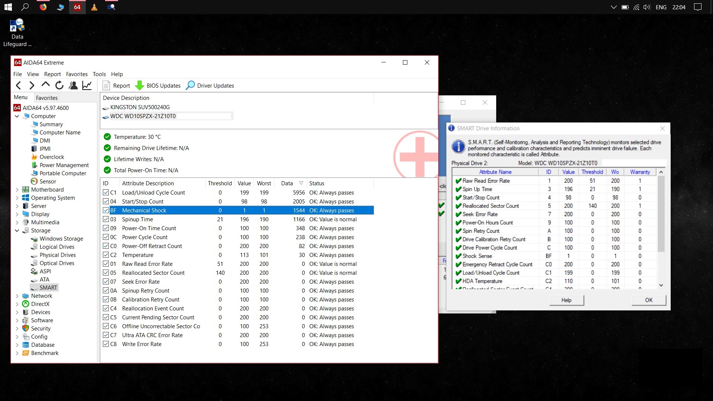
Task: Select Overclock item in the tree
Action: [x=52, y=157]
